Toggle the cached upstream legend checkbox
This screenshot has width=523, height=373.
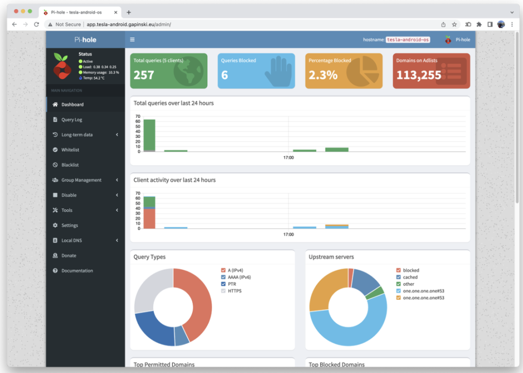click(x=398, y=277)
